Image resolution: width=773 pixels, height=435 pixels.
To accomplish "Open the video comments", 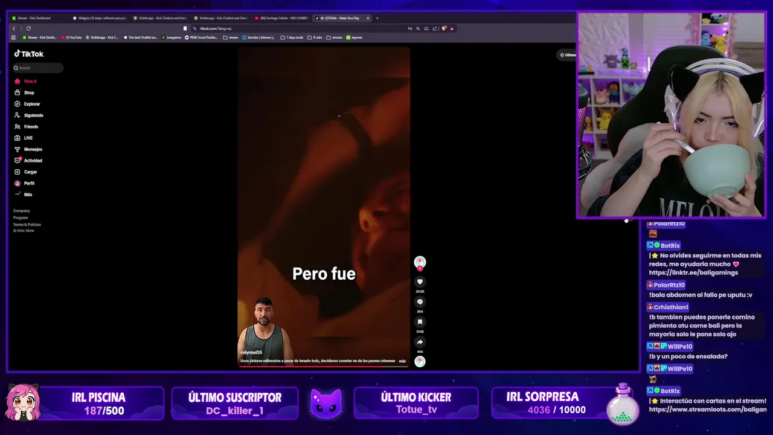I will click(420, 301).
